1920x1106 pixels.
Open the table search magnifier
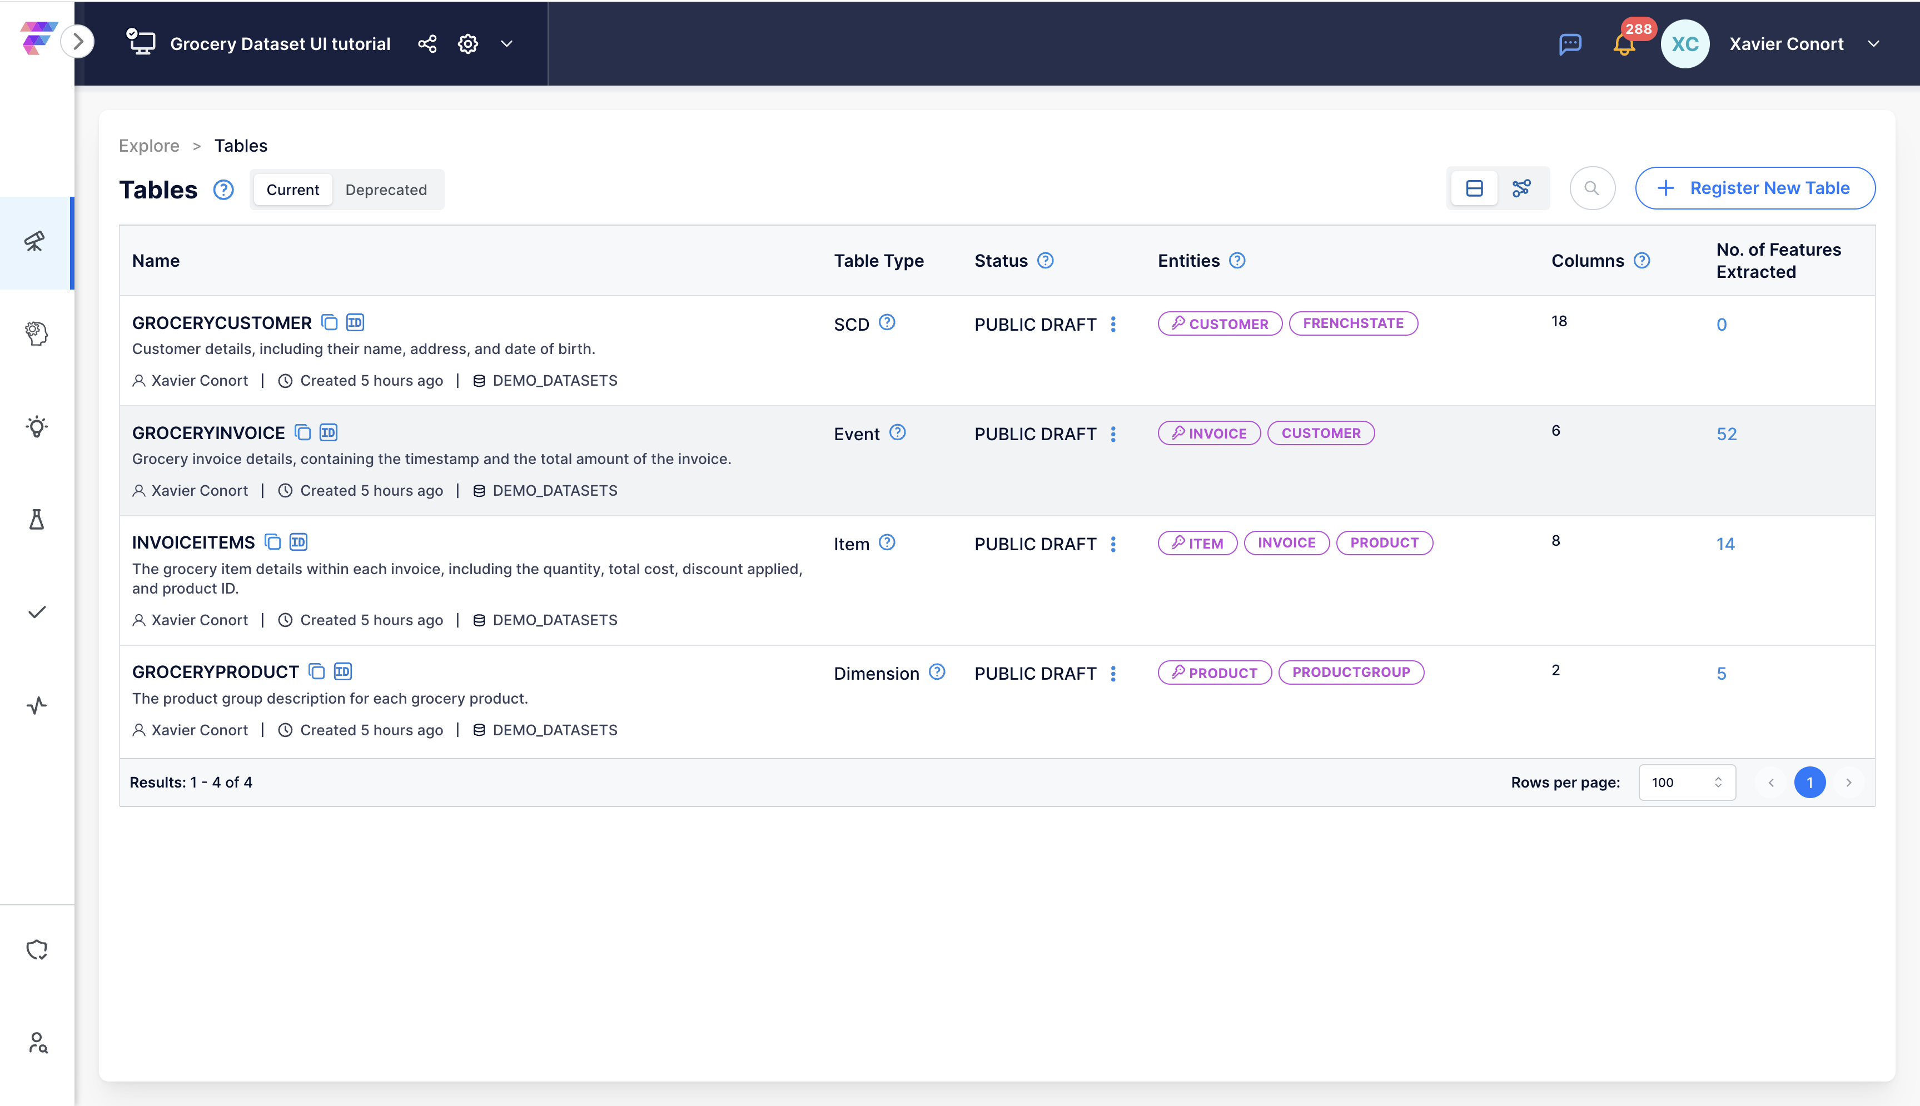pos(1592,188)
